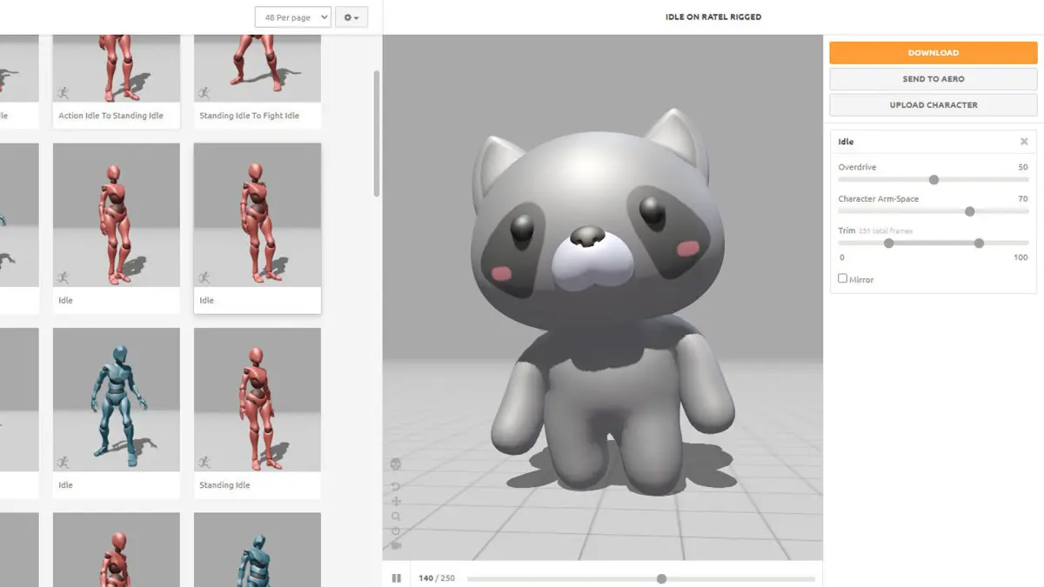
Task: Click the gear icon settings menu
Action: [x=351, y=17]
